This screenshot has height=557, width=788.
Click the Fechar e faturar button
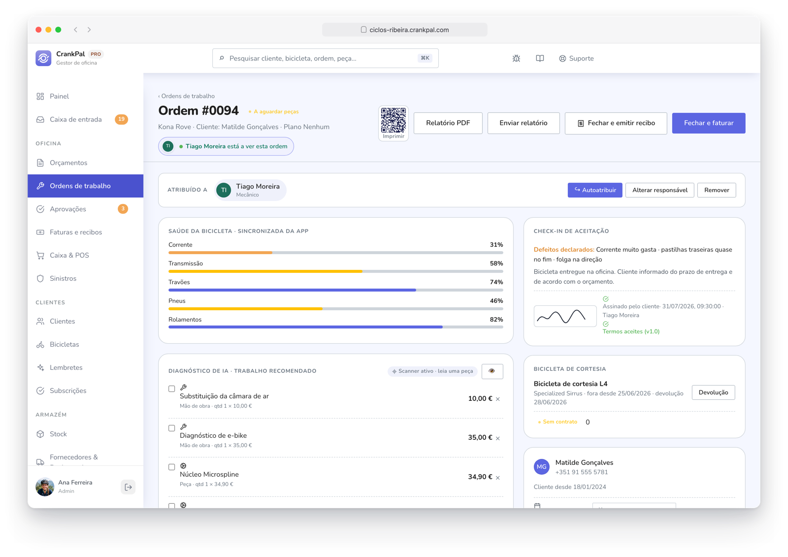click(x=708, y=123)
